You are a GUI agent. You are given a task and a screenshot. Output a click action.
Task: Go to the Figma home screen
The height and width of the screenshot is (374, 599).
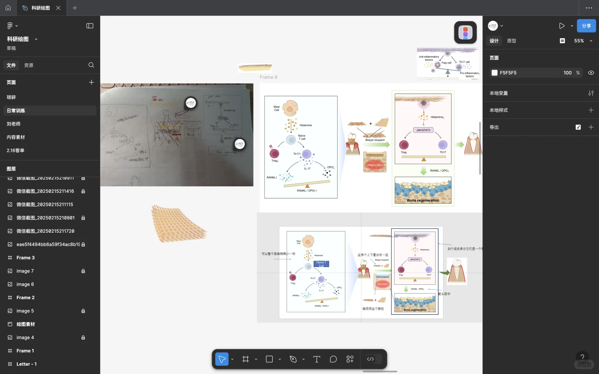[8, 8]
